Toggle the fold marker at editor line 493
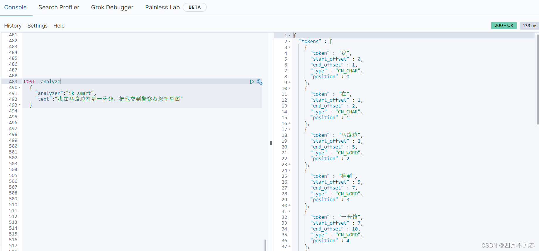The width and height of the screenshot is (539, 251). (x=20, y=105)
